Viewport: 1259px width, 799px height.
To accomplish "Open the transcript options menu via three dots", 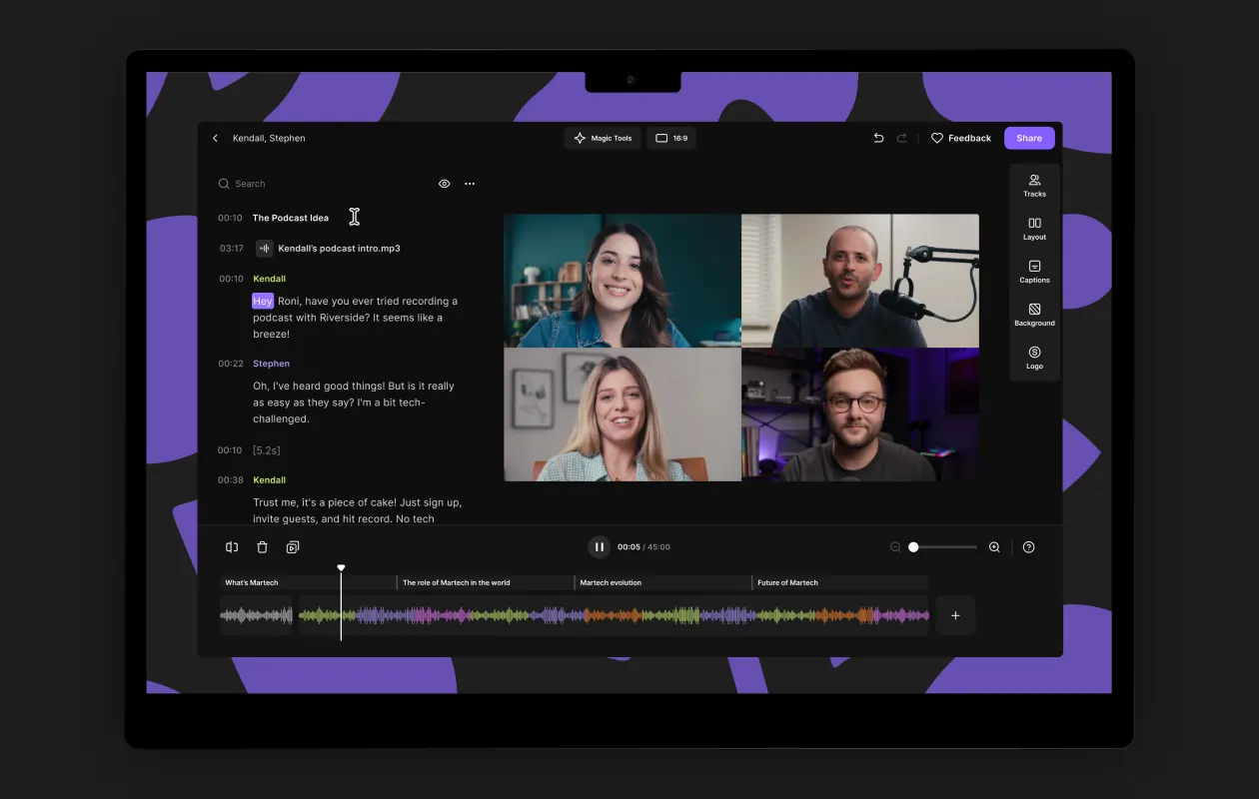I will 470,184.
